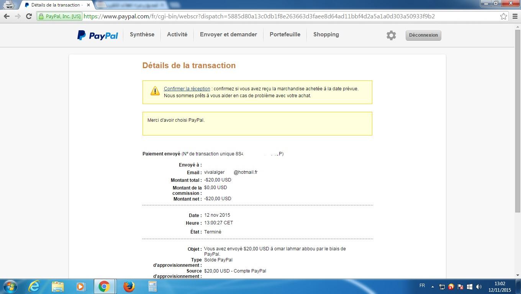Click the network tray icon
Image resolution: width=521 pixels, height=294 pixels.
coord(442,287)
